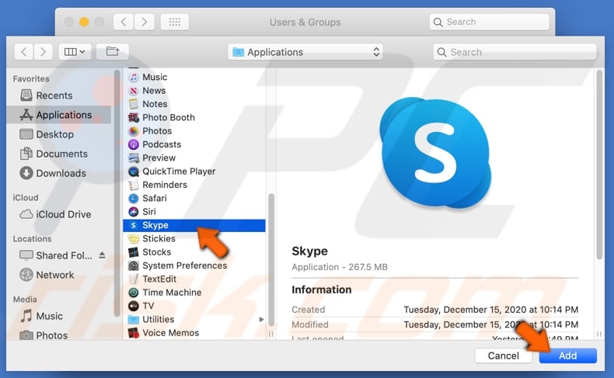The image size is (614, 378).
Task: Select the TextEdit row text
Action: point(159,279)
